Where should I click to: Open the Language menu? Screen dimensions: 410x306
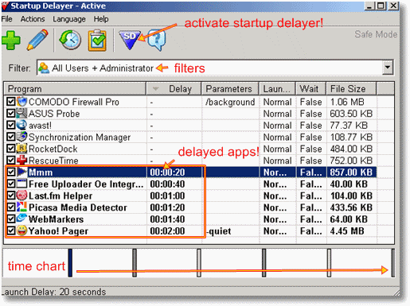[69, 19]
